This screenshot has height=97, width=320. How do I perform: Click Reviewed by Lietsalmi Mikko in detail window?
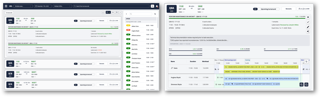tap(289, 25)
